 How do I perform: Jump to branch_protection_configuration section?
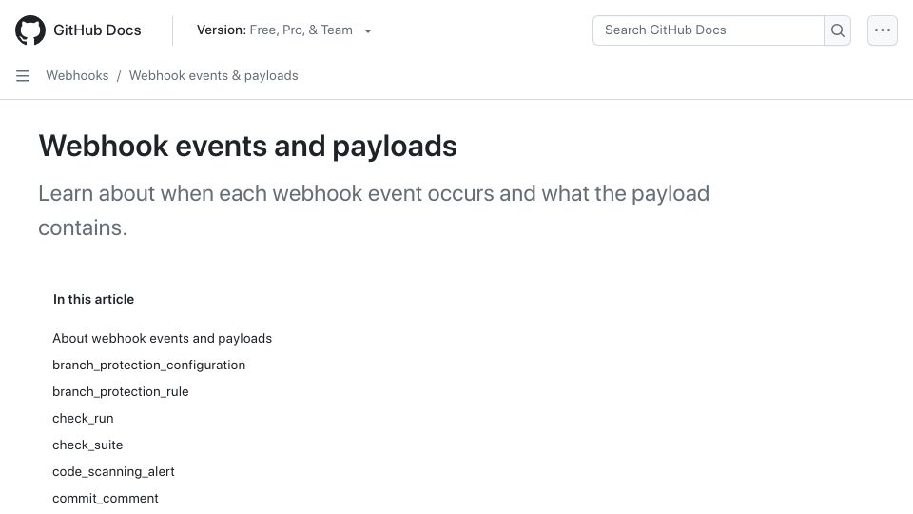pos(149,366)
